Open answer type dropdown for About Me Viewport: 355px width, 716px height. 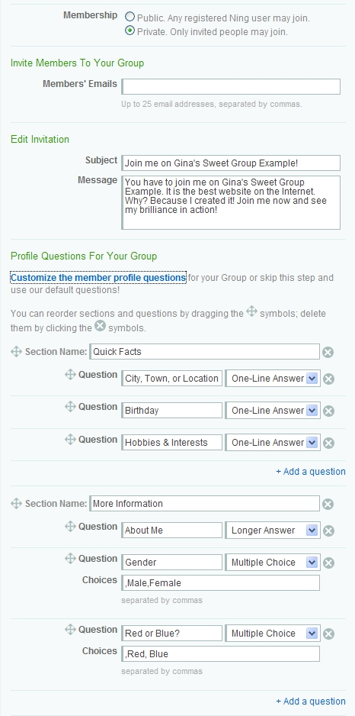(273, 531)
